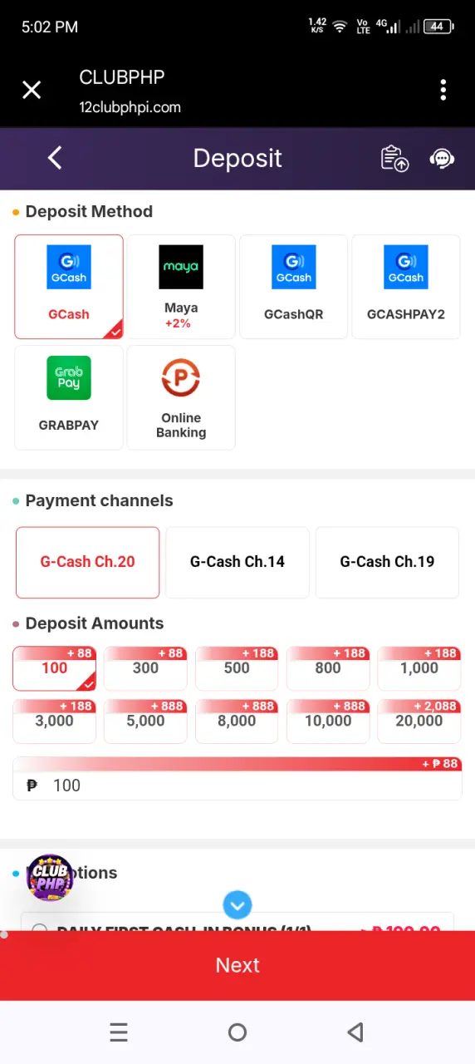Open customer support headset chat icon
Screen dimensions: 475x1064
pos(442,158)
